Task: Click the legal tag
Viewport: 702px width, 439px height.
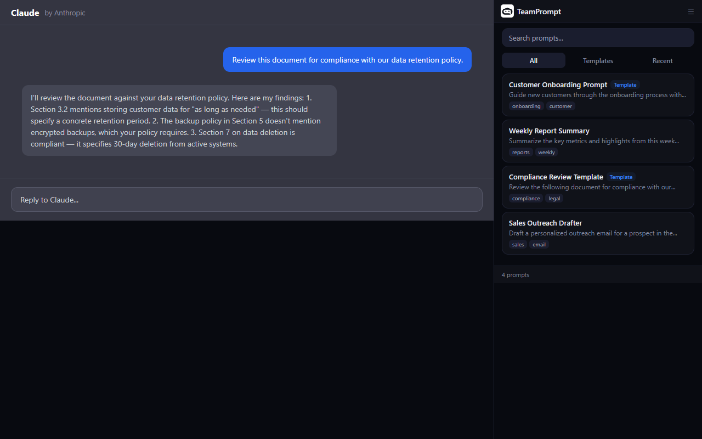Action: click(x=554, y=199)
